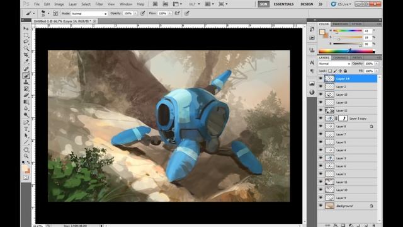The image size is (403, 227).
Task: Hide Layer 2 with eye icon
Action: [321, 86]
